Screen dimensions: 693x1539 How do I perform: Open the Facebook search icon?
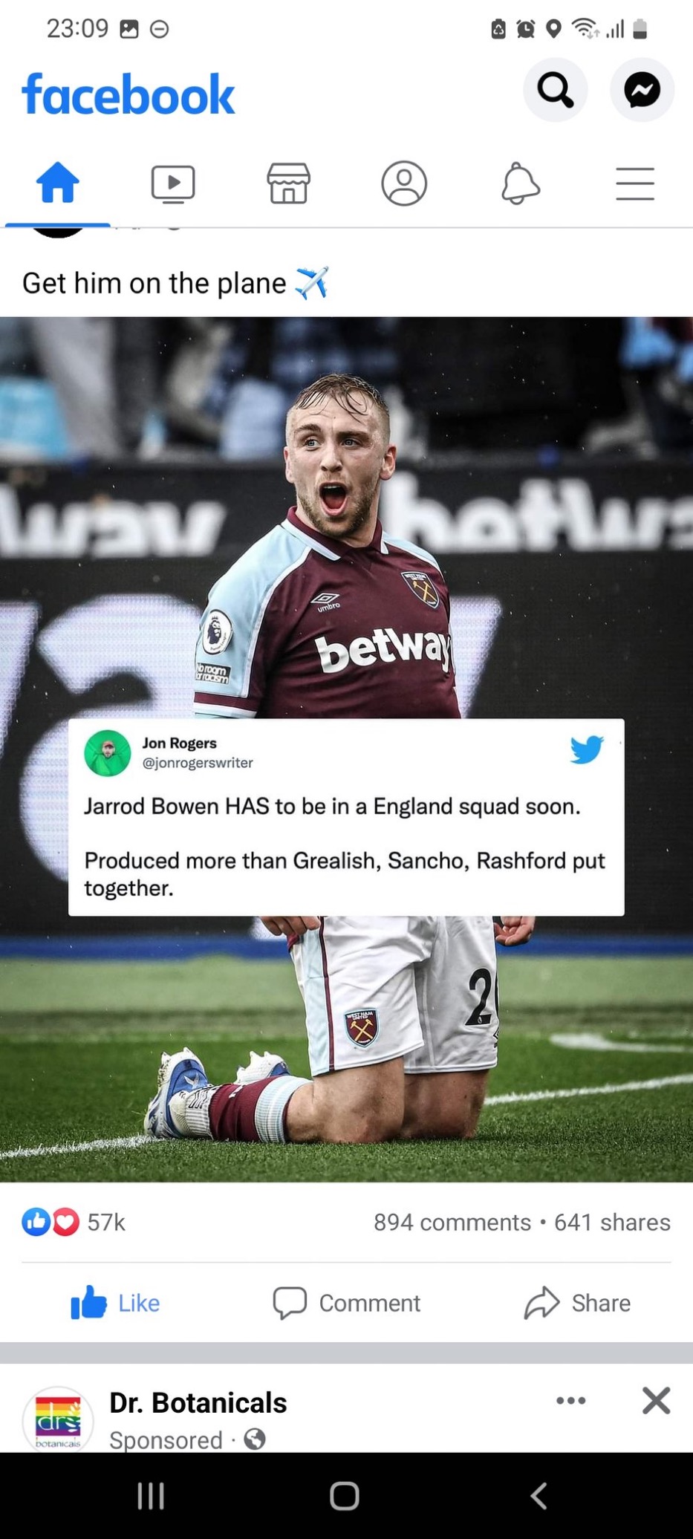click(556, 90)
